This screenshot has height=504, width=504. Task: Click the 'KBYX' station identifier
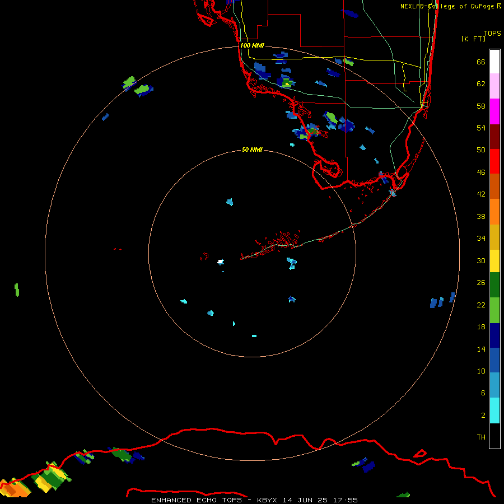tap(267, 500)
